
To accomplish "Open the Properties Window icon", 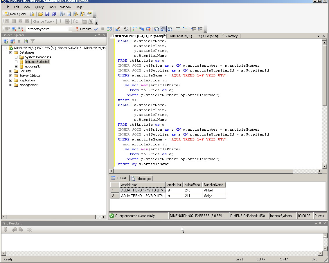I will (x=89, y=14).
